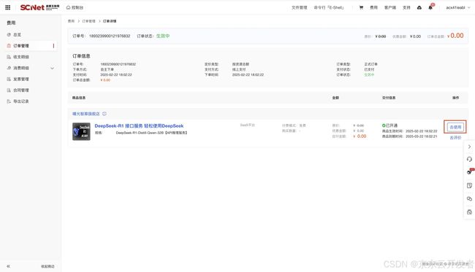Click the cloud upload icon
The image size is (475, 272).
[x=419, y=7]
